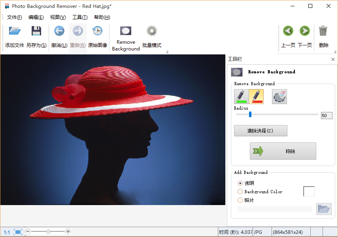Image resolution: width=338 pixels, height=237 pixels.
Task: Click the folder browse icon under 照片
Action: coord(324,209)
